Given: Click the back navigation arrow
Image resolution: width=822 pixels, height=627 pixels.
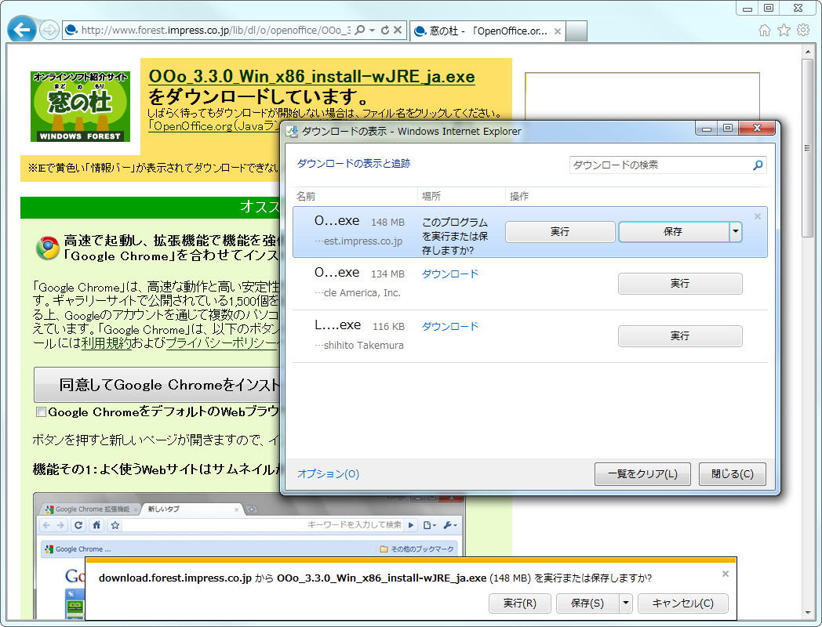Looking at the screenshot, I should click(21, 30).
